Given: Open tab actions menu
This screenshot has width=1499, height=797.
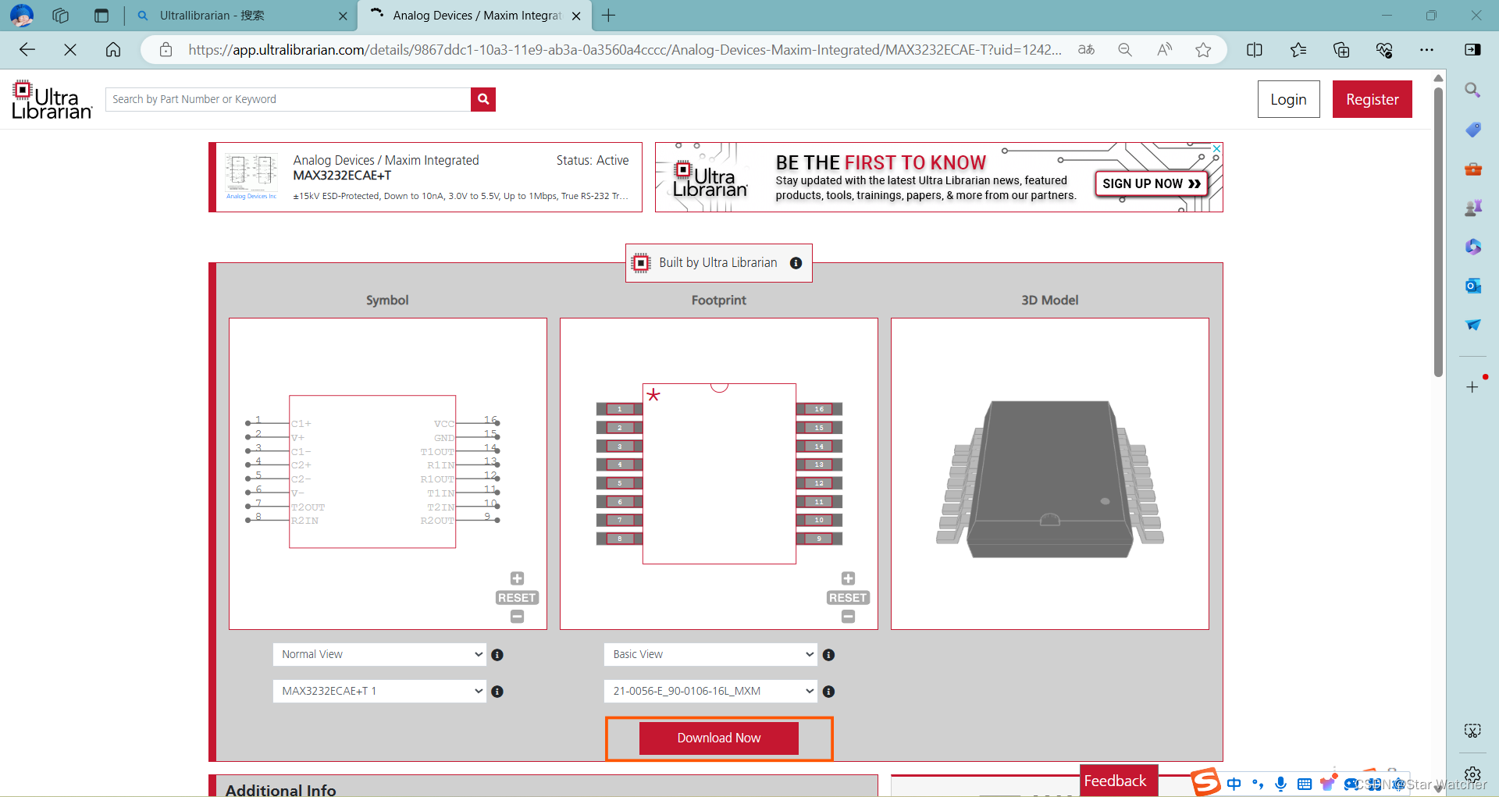Looking at the screenshot, I should point(101,16).
